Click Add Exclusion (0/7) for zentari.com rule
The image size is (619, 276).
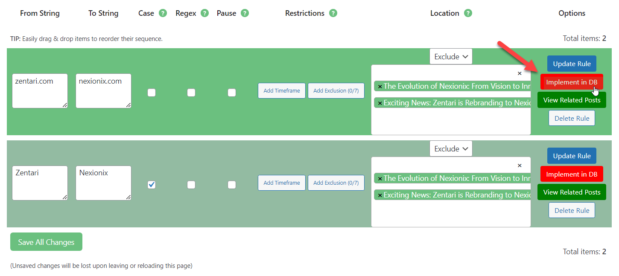336,90
